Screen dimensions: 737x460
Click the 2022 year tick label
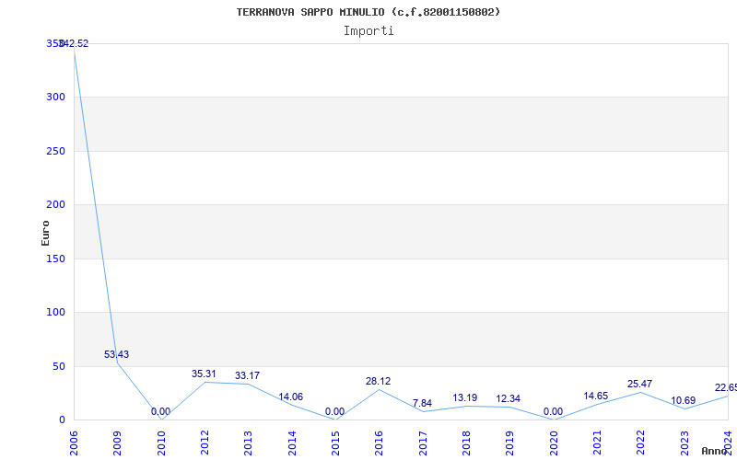pos(641,443)
